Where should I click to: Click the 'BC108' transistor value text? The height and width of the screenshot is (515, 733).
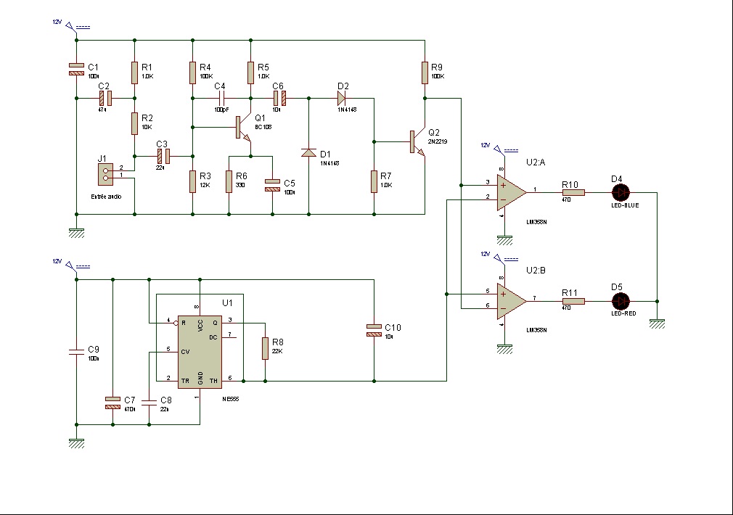[x=263, y=127]
